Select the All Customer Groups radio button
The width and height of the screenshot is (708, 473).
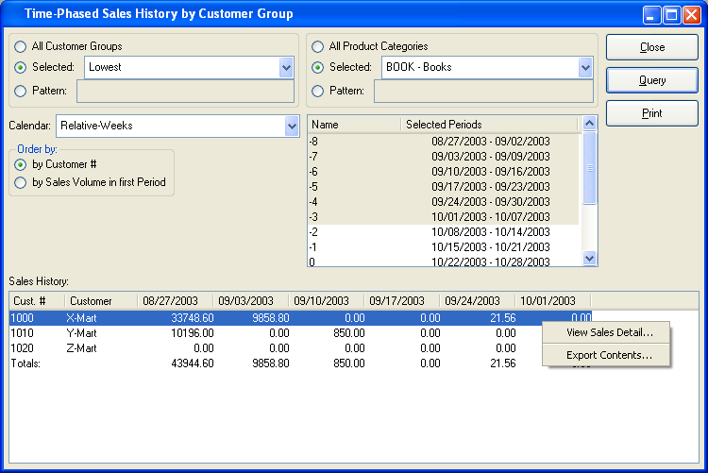coord(21,46)
